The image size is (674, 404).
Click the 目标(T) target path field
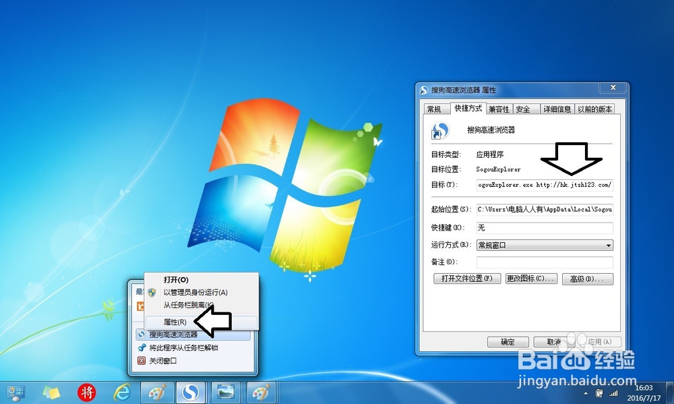coord(545,185)
